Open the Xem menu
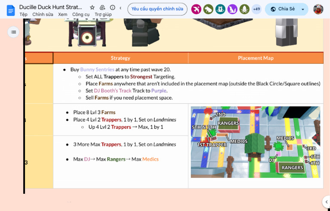The height and width of the screenshot is (211, 330). click(x=63, y=14)
